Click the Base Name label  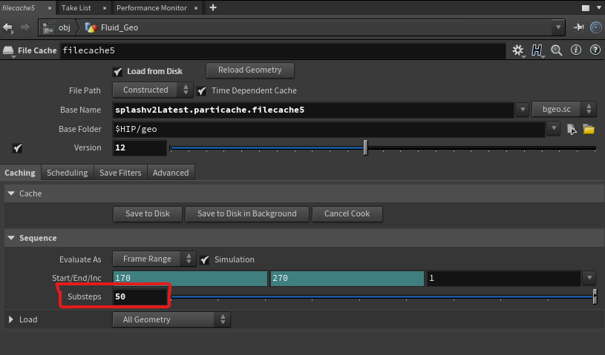point(80,110)
